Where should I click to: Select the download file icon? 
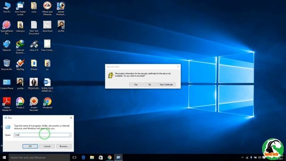47,26
